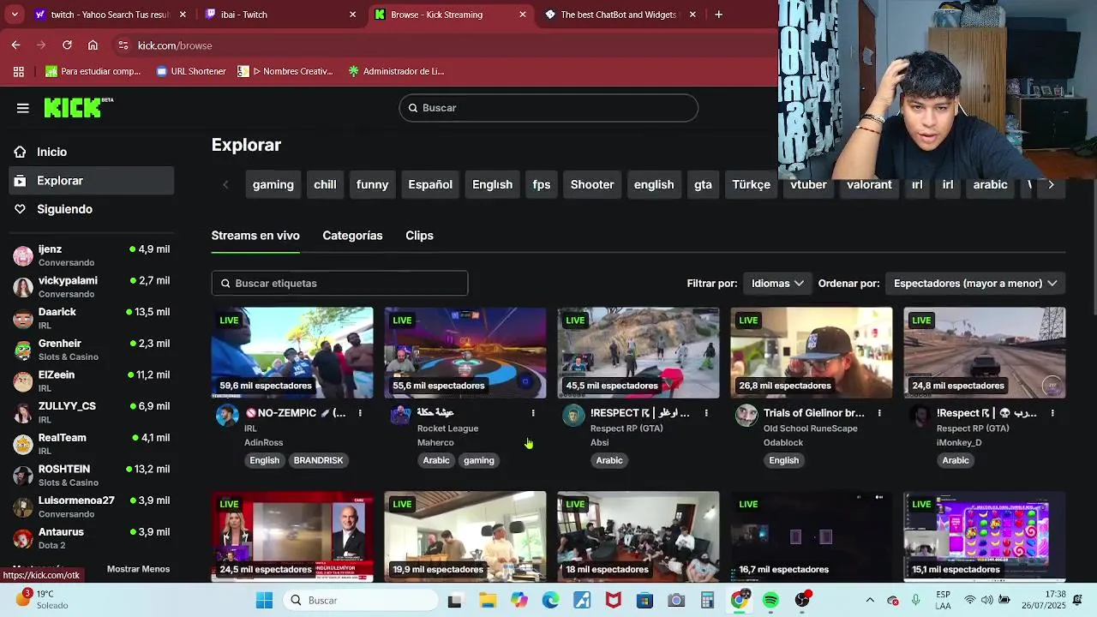Click BRANDRISK tag on AdinRoss card
1097x617 pixels.
(318, 460)
